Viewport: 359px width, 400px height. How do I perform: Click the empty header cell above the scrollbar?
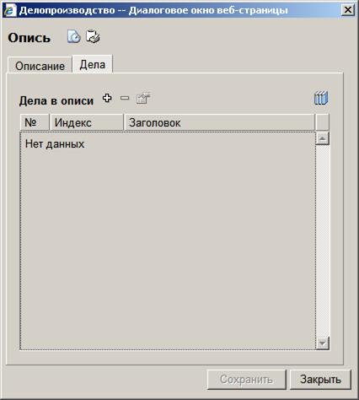322,122
